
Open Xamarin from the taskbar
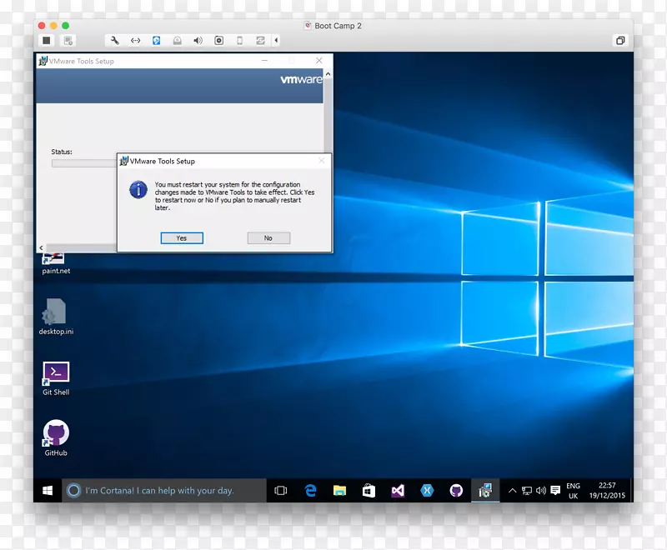427,490
